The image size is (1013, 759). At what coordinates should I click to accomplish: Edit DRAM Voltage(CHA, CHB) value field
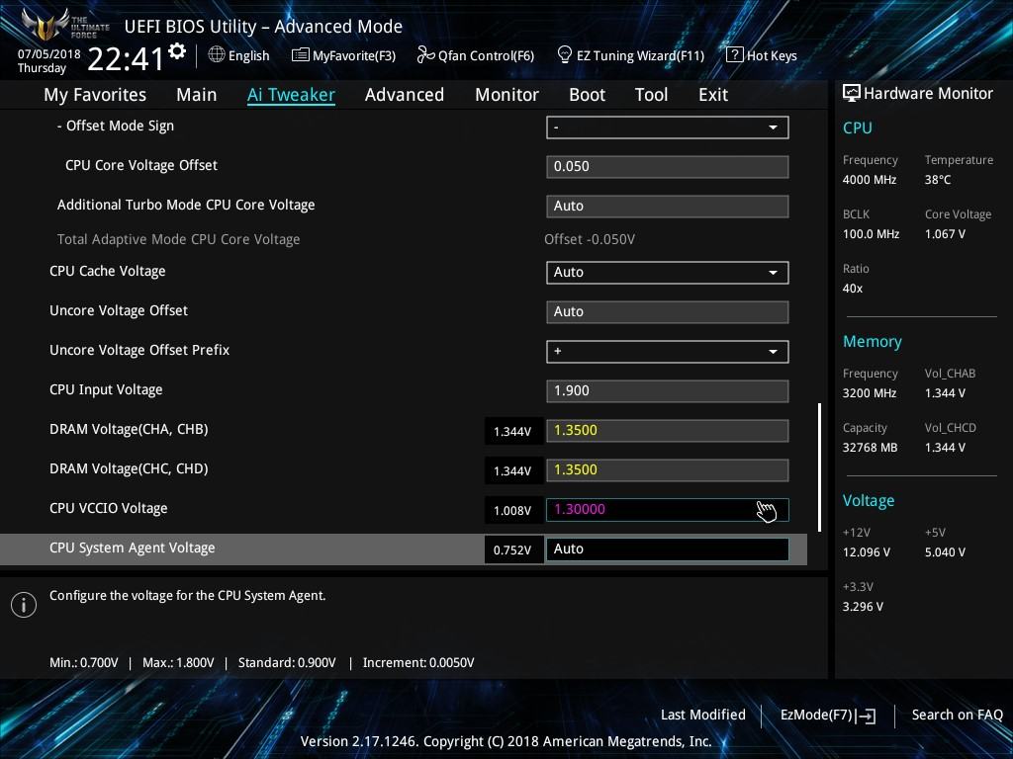[667, 431]
